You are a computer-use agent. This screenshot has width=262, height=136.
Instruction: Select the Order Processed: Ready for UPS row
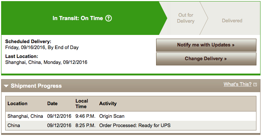(131, 126)
